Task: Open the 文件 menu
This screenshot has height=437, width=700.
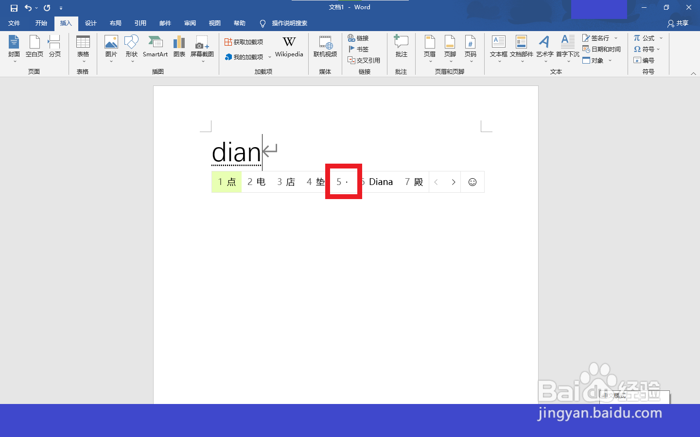Action: [14, 23]
